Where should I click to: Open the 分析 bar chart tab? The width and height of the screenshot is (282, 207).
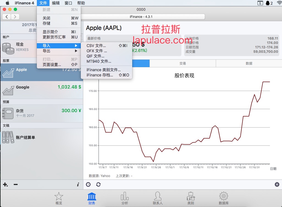pos(125,198)
